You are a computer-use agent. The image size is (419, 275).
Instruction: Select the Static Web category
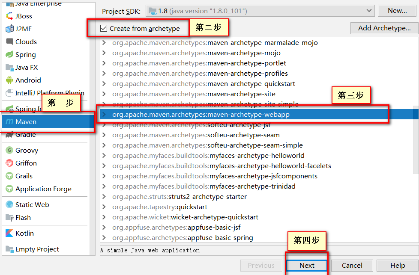pyautogui.click(x=32, y=204)
